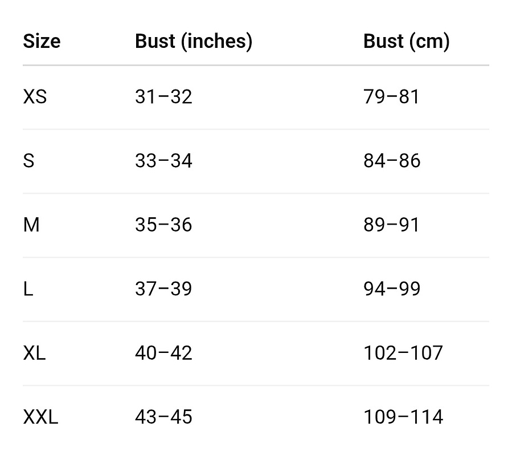Select the XXL size row label
This screenshot has height=455, width=512.
coord(40,417)
